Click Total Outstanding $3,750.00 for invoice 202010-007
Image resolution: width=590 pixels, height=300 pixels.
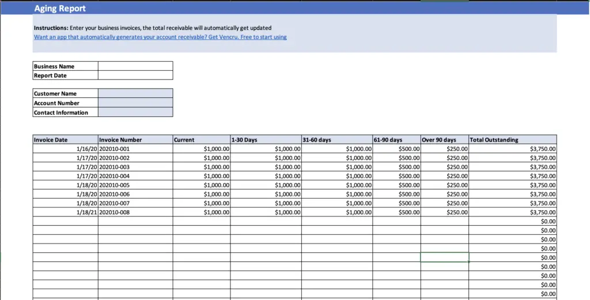point(513,203)
